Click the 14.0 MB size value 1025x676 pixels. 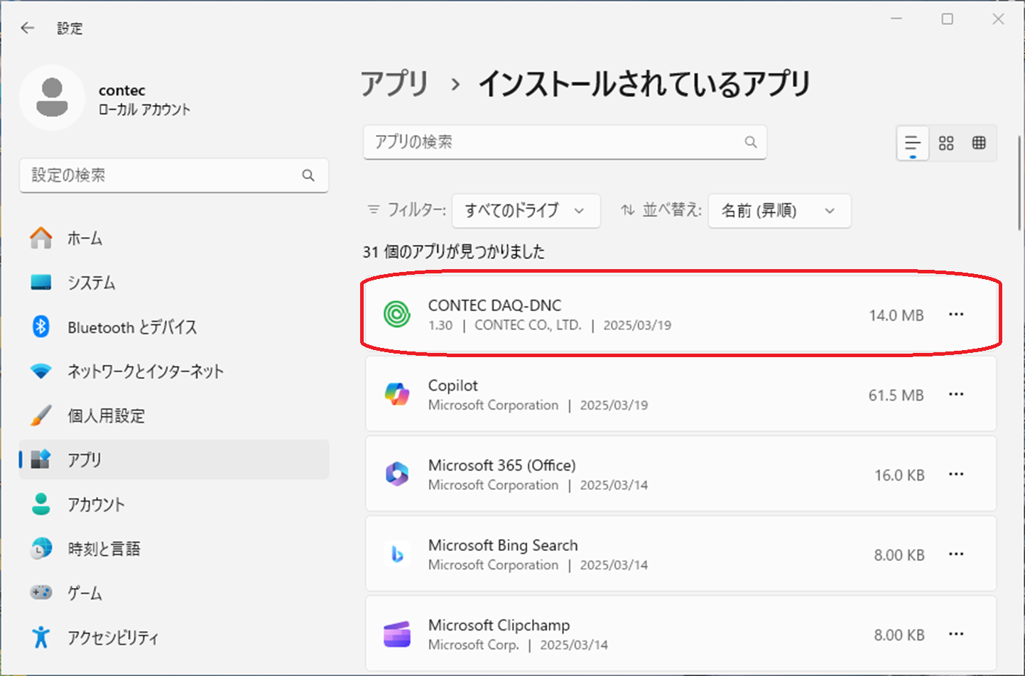pyautogui.click(x=896, y=315)
